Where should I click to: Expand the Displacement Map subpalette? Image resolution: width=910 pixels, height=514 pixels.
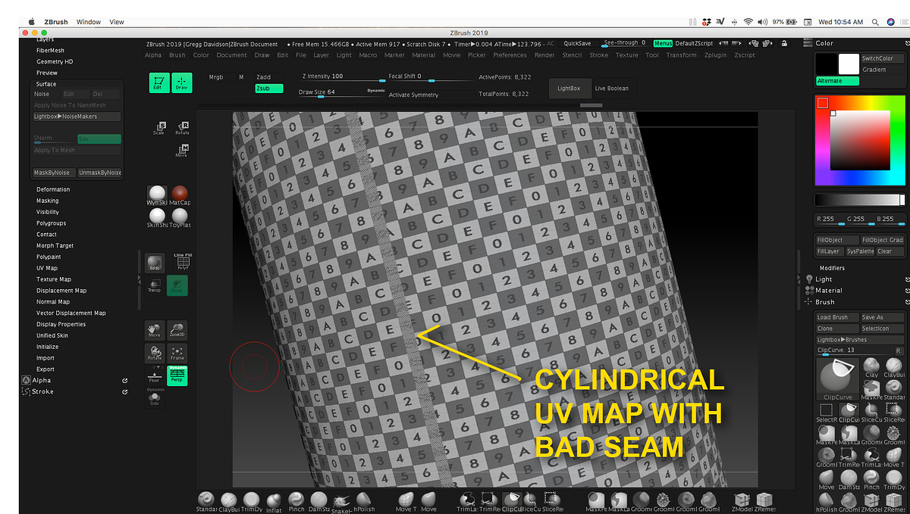(x=61, y=291)
